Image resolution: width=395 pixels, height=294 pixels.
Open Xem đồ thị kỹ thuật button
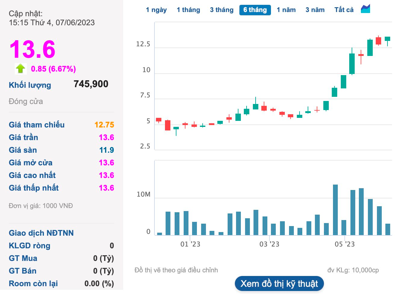click(x=279, y=283)
